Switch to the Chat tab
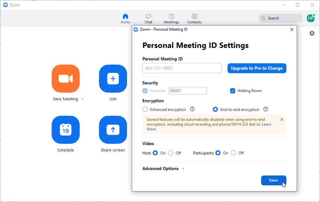The image size is (320, 202). click(148, 19)
